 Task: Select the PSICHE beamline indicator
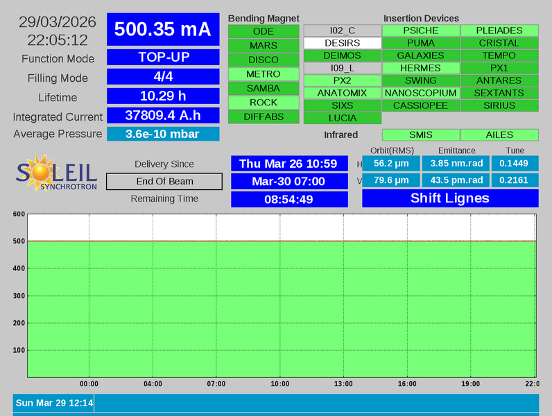[x=420, y=31]
